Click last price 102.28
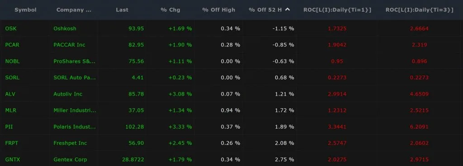The height and width of the screenshot is (166, 463). pos(135,127)
